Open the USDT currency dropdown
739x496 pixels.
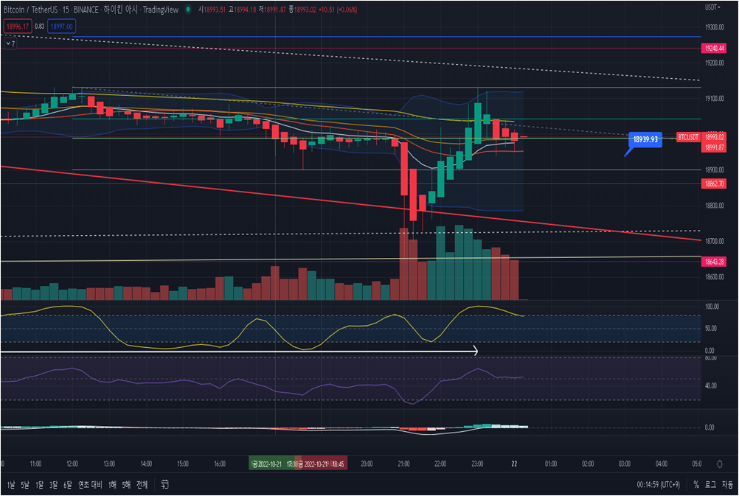click(712, 7)
